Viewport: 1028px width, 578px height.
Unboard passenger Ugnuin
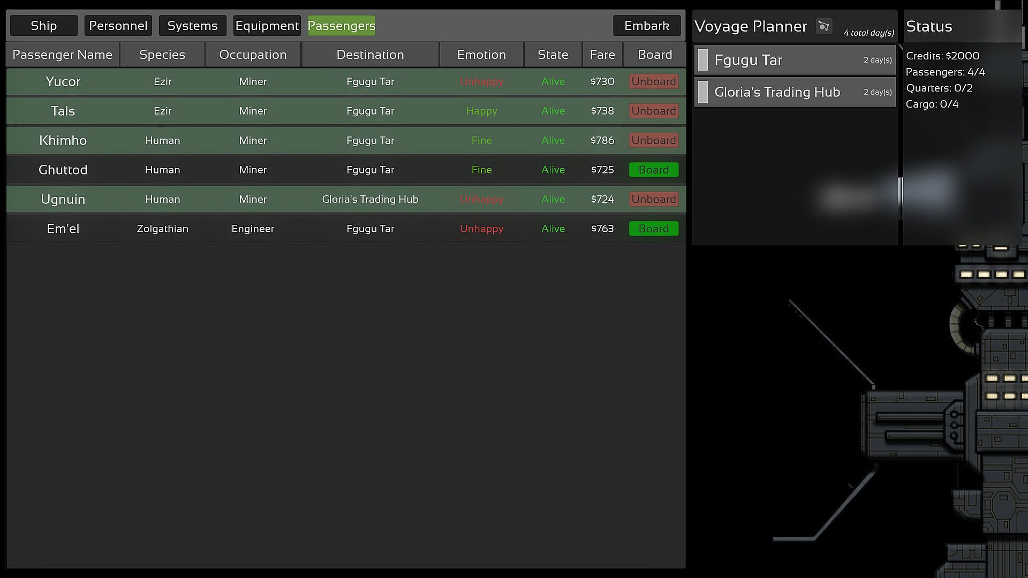tap(653, 199)
